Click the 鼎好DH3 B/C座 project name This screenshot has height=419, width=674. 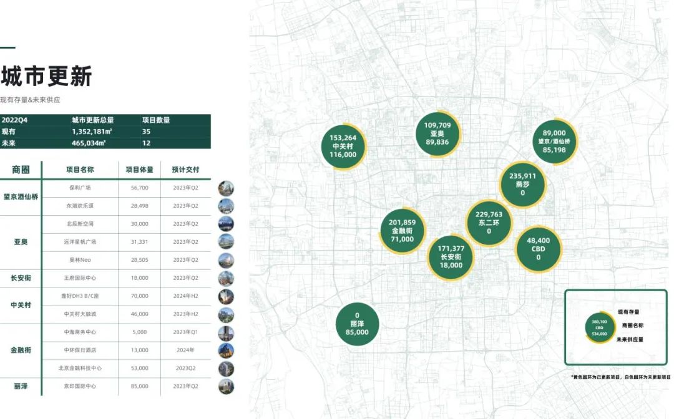[80, 296]
